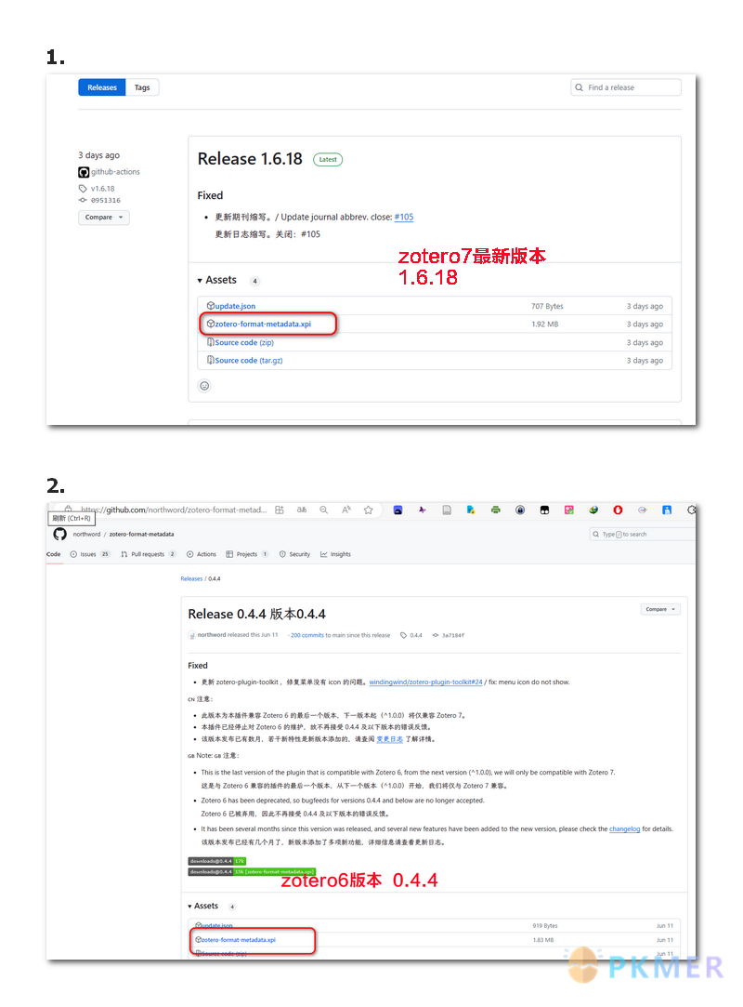Collapse the Assets section of Release 0.4.4
This screenshot has width=743, height=1007.
tap(202, 907)
